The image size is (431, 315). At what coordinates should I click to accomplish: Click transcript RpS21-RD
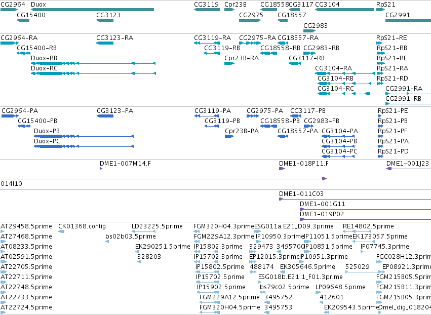click(392, 78)
